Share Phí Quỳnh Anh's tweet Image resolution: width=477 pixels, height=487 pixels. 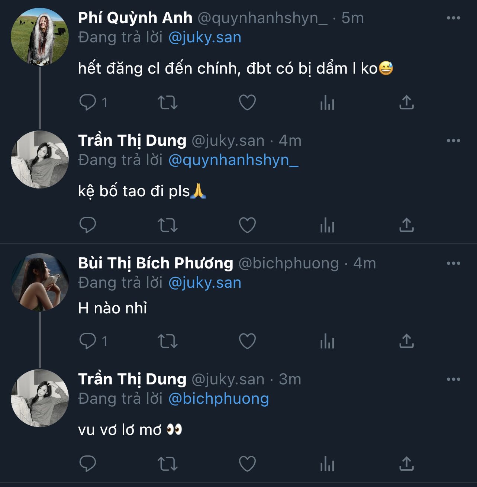(406, 102)
